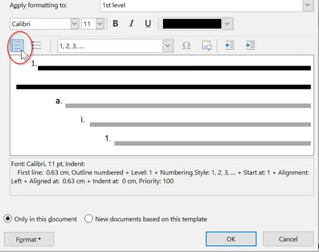Select the Numbering list icon
This screenshot has height=252, width=319.
[x=17, y=45]
